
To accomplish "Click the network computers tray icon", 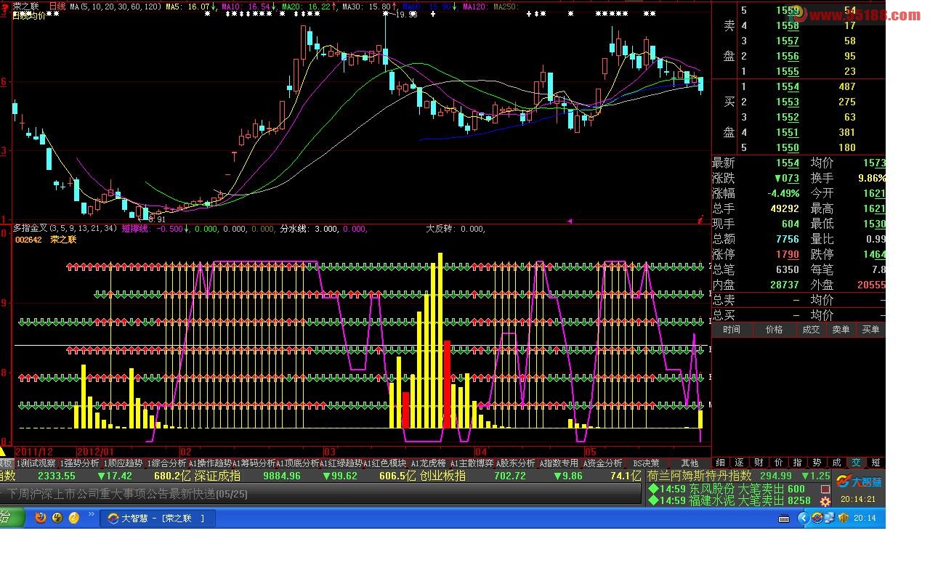I will [817, 518].
